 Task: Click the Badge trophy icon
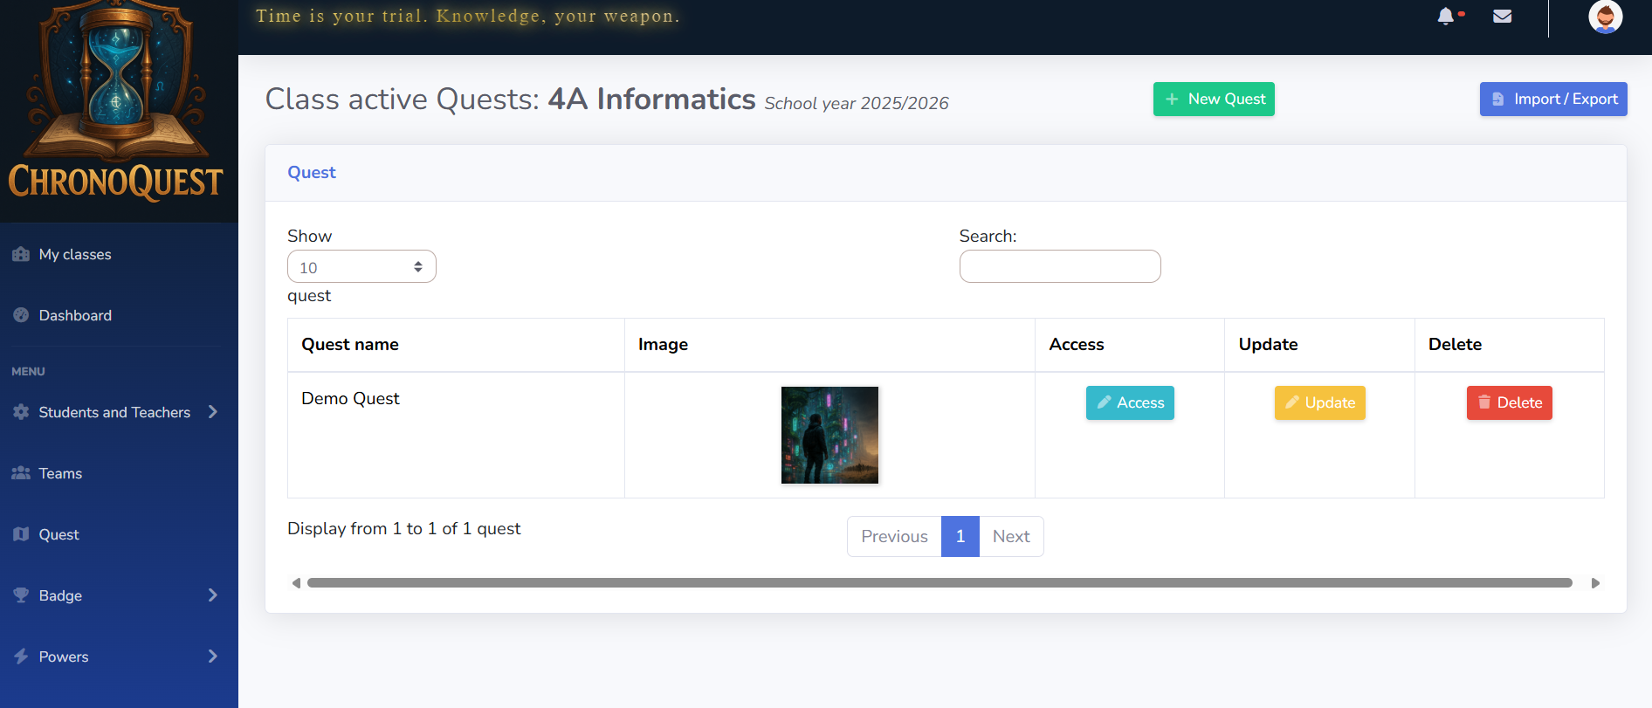click(21, 595)
